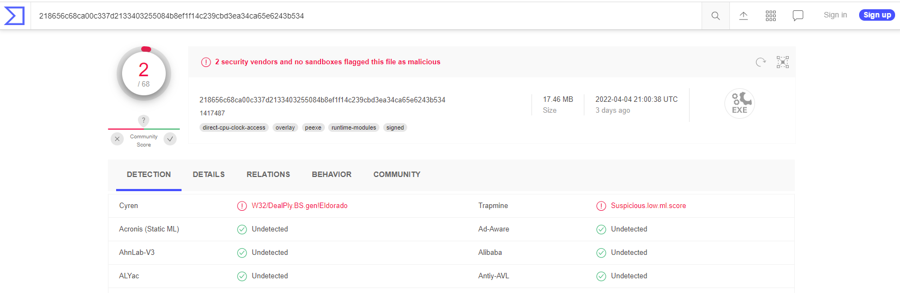The height and width of the screenshot is (293, 900).
Task: Click the reanalyze refresh icon
Action: click(x=761, y=62)
